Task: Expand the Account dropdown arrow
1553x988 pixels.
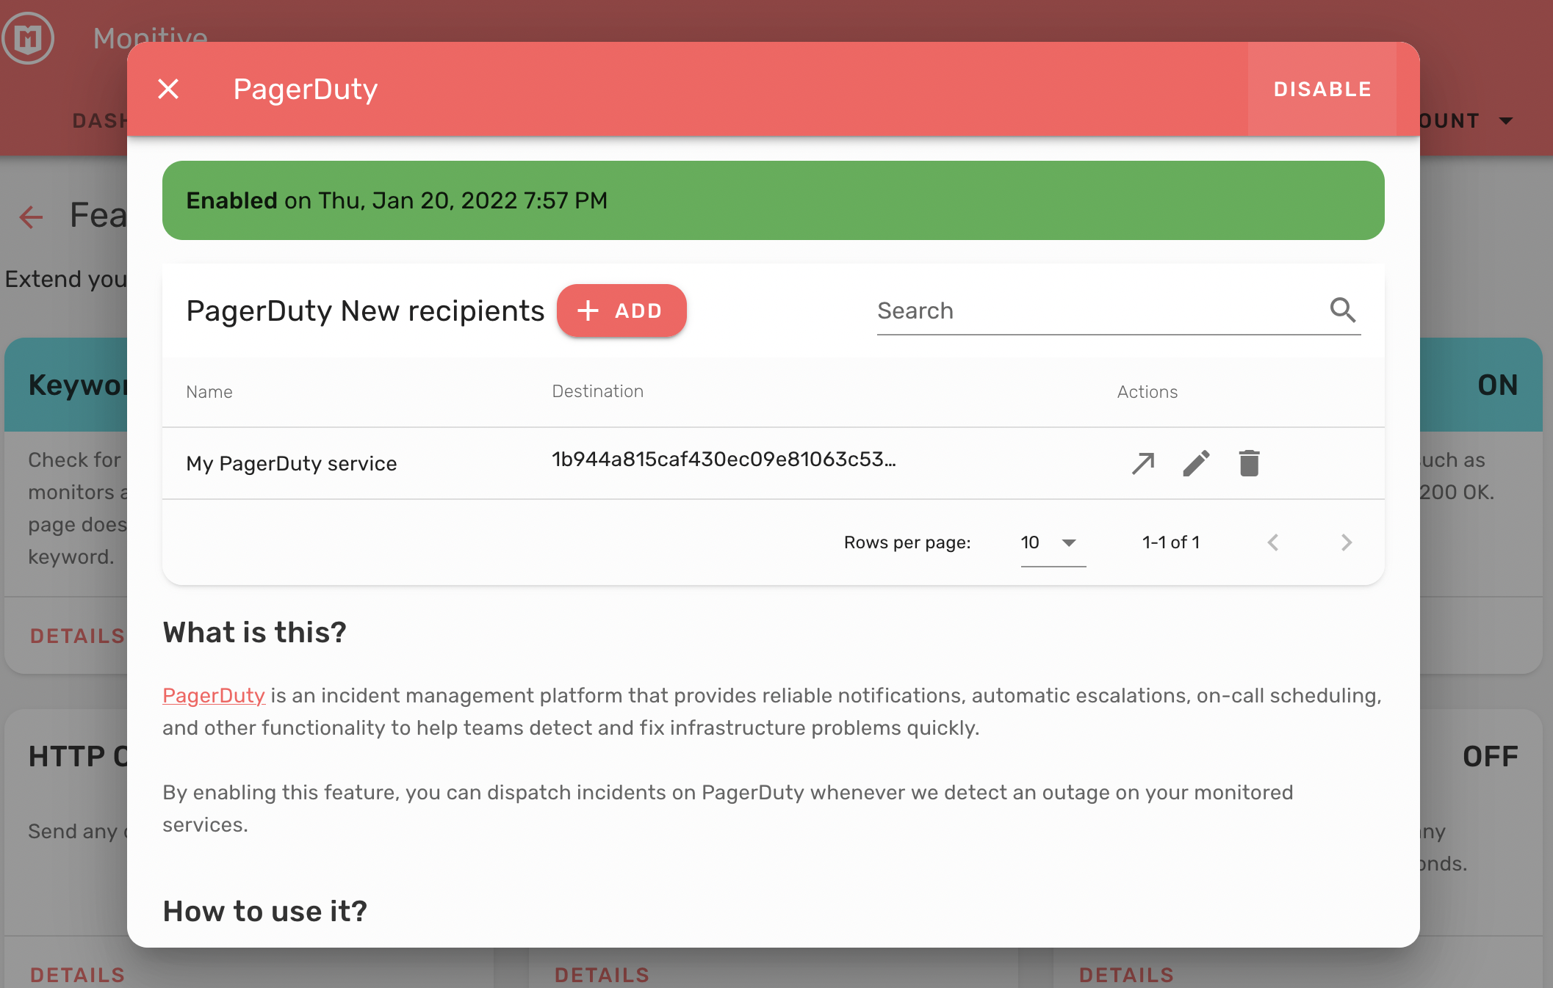Action: pos(1506,120)
